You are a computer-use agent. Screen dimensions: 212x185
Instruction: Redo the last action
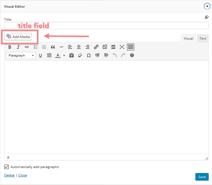pos(123,56)
